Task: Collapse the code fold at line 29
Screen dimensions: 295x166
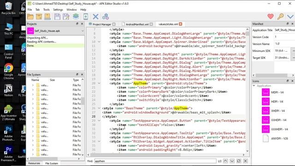Action: 99,120
